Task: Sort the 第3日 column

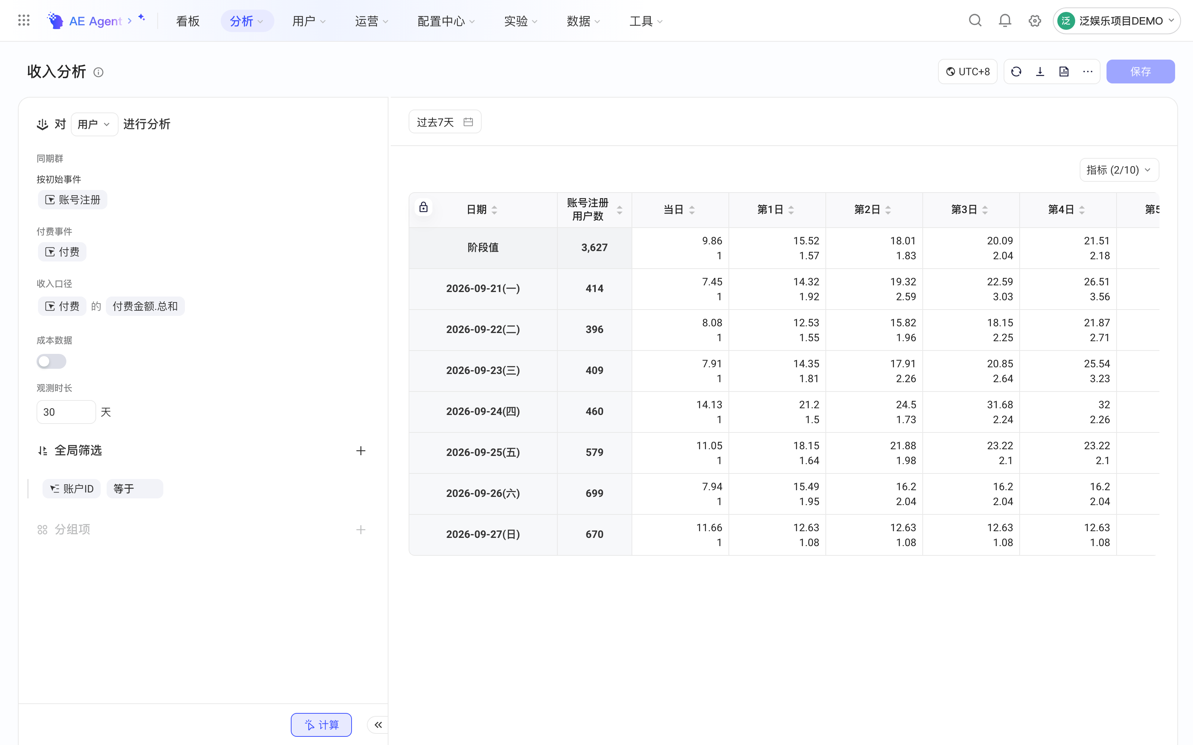Action: coord(985,210)
